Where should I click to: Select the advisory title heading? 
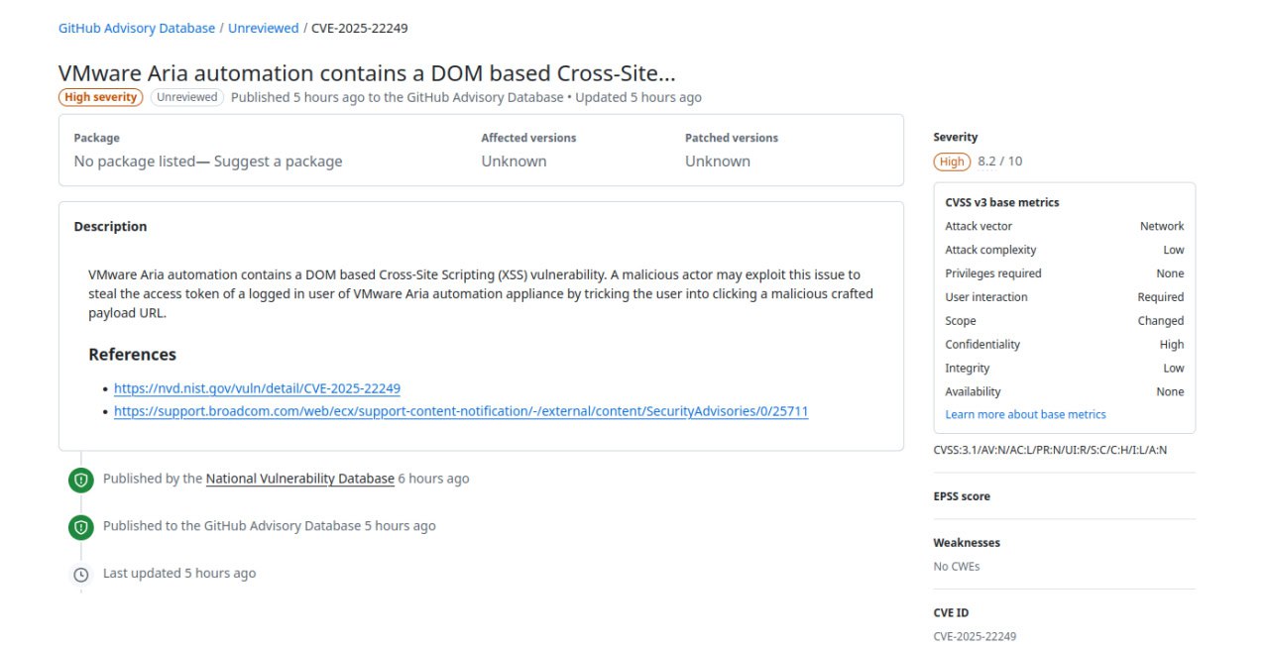[368, 73]
